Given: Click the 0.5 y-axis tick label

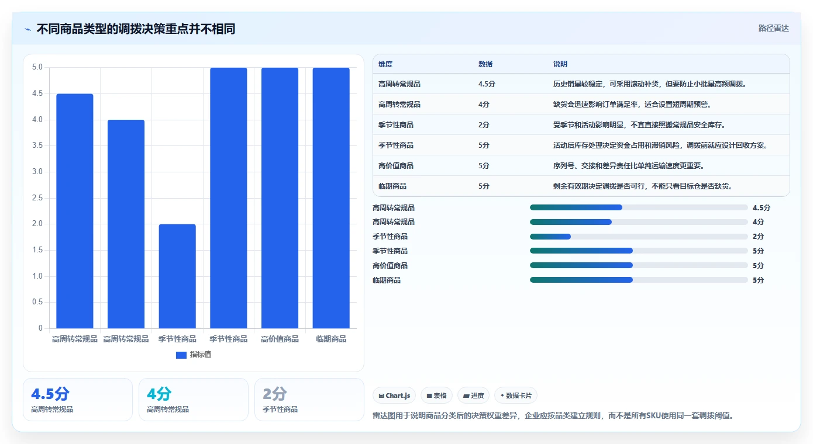Looking at the screenshot, I should click(37, 302).
